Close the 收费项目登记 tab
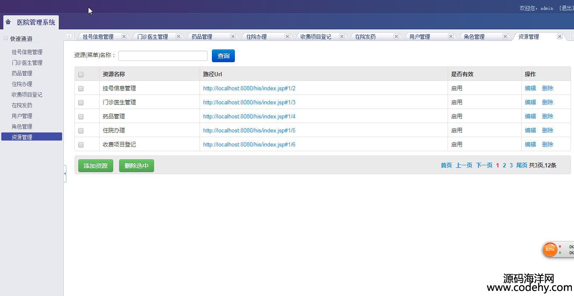 coord(342,37)
